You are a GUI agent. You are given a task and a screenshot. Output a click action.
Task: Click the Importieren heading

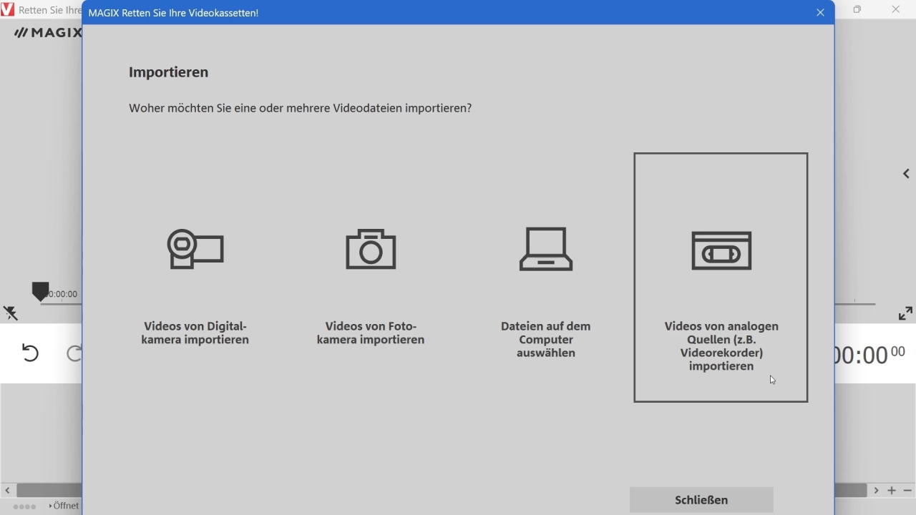[169, 72]
